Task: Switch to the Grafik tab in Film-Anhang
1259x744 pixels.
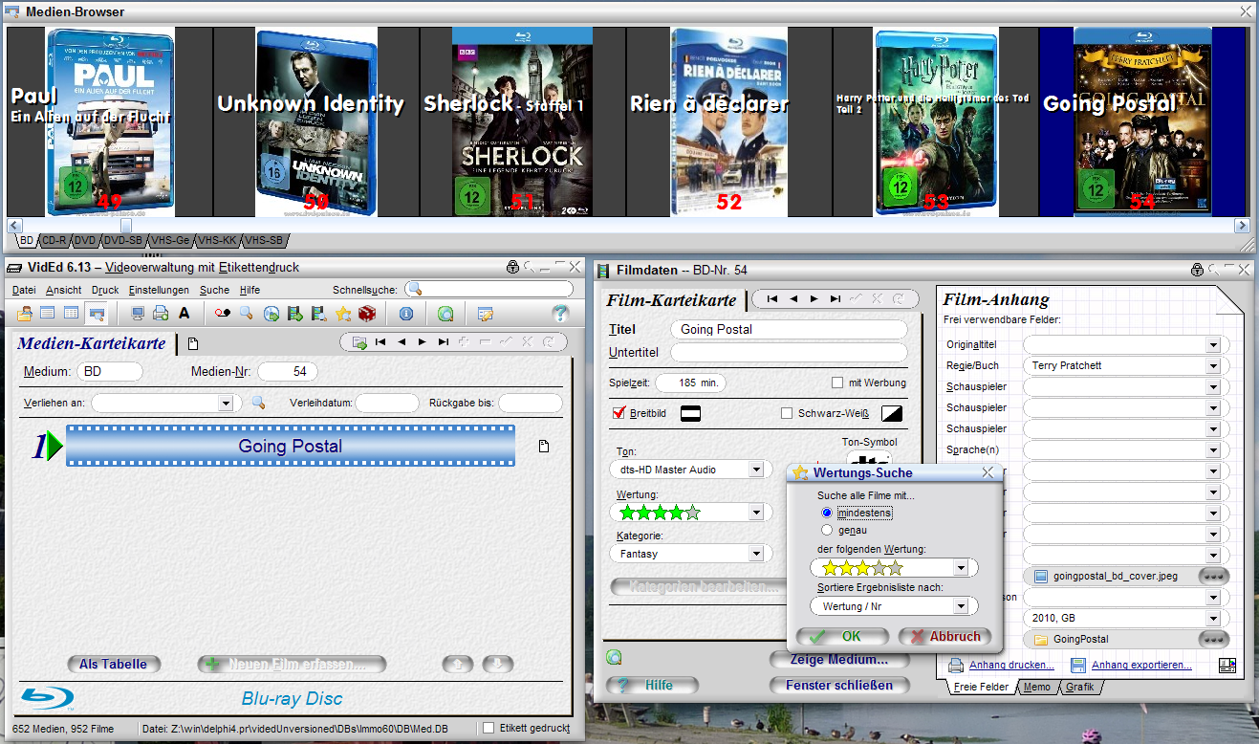Action: pyautogui.click(x=1080, y=688)
